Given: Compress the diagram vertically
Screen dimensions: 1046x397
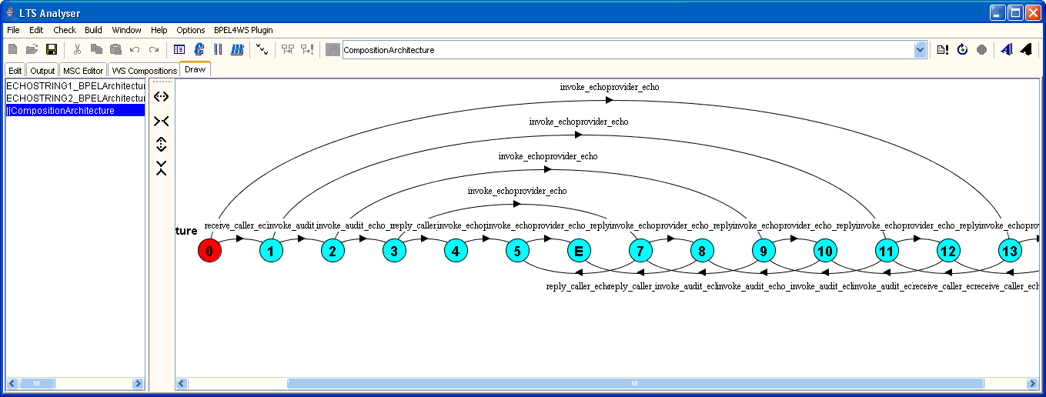Looking at the screenshot, I should tap(161, 168).
